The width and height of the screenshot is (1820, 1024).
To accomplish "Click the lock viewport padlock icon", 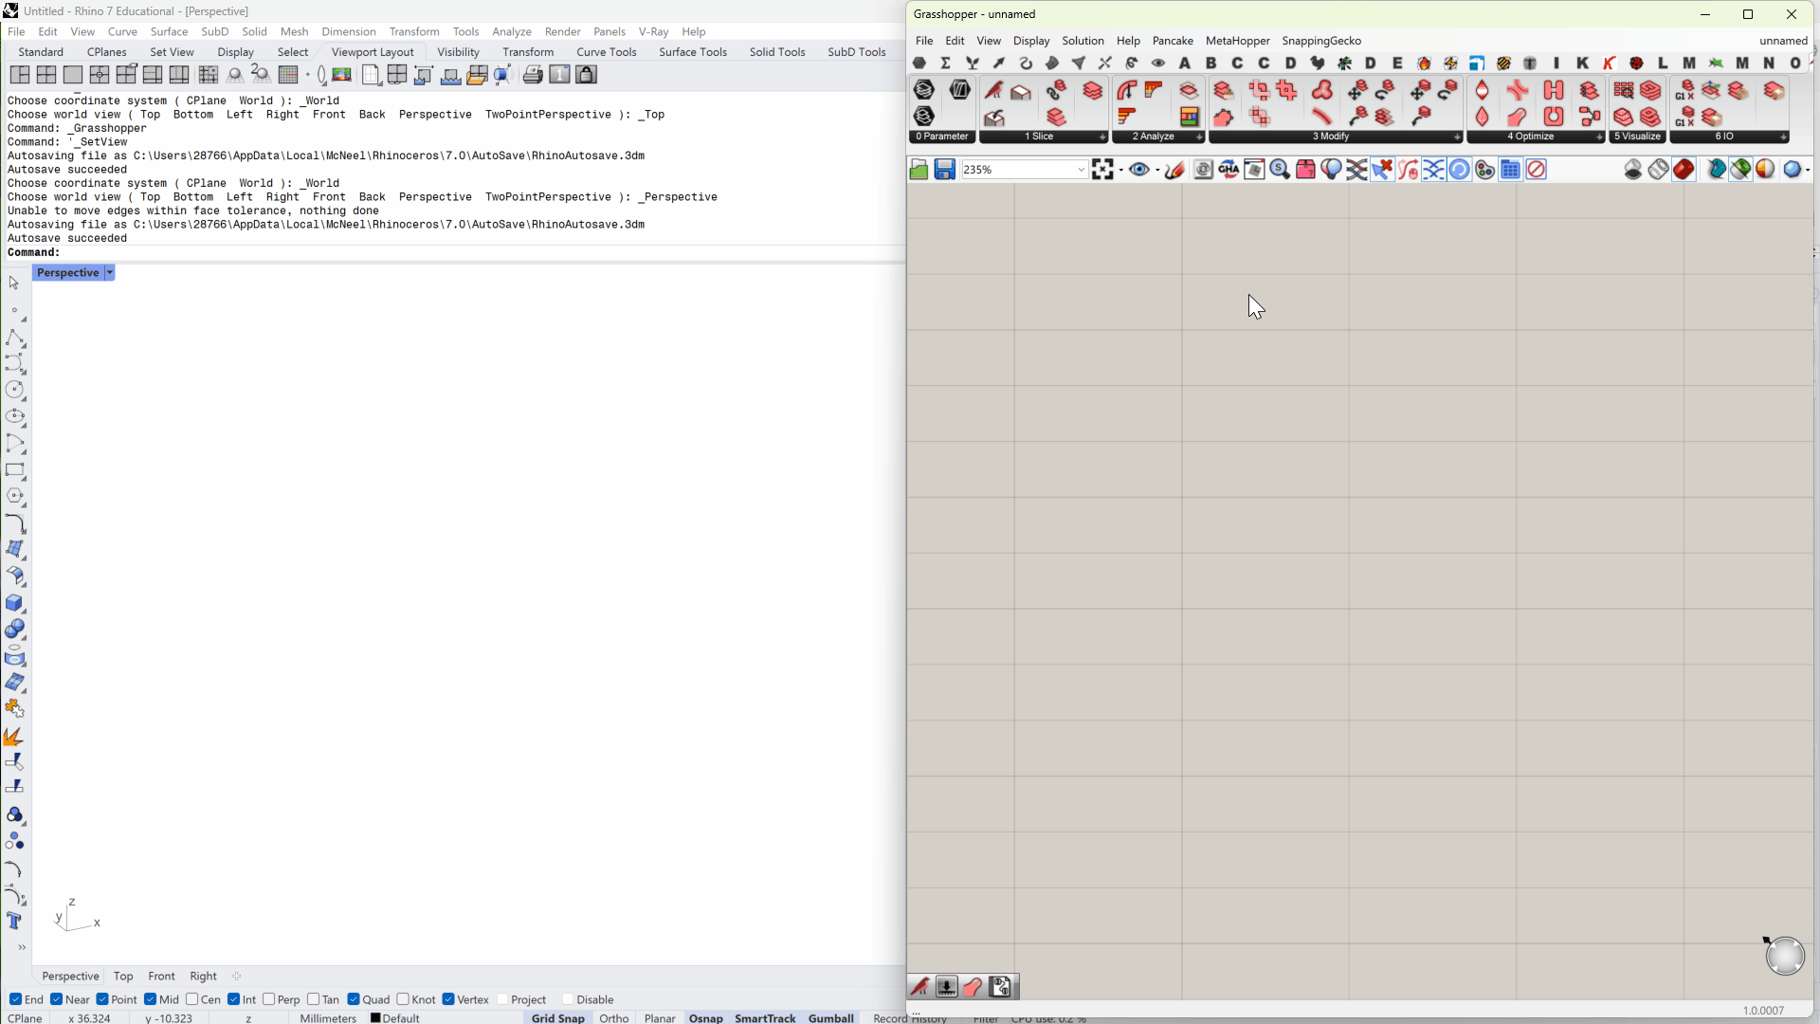I will coord(587,75).
